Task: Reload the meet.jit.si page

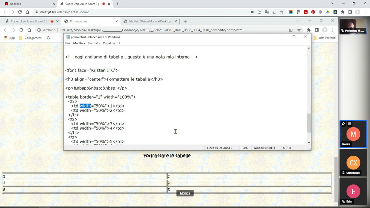Action: [x=20, y=12]
